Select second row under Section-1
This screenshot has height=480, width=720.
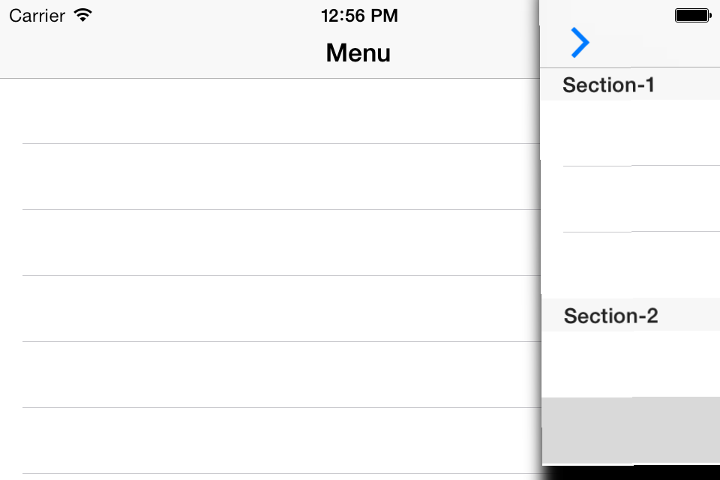(631, 199)
